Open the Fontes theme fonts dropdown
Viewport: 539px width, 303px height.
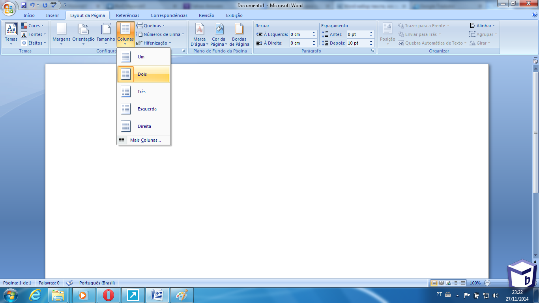click(33, 34)
